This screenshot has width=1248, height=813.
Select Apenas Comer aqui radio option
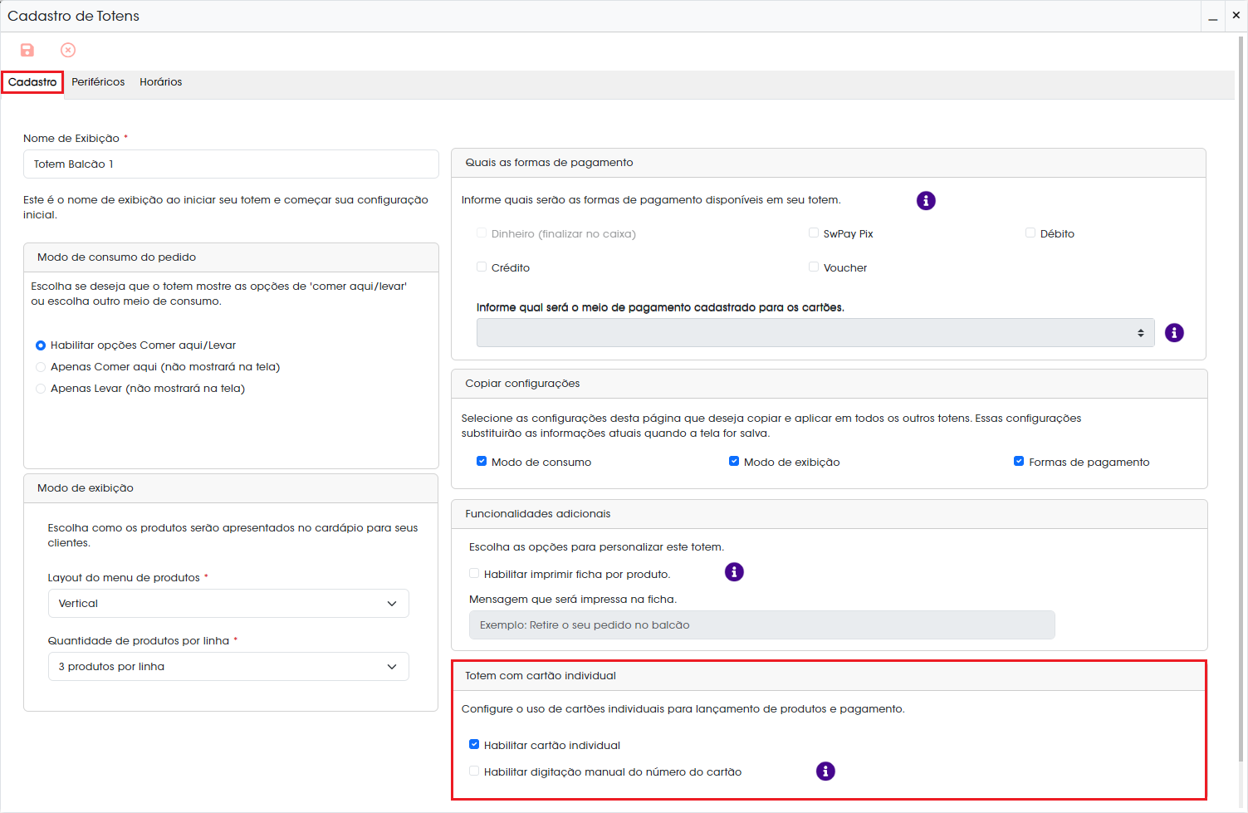pos(41,367)
